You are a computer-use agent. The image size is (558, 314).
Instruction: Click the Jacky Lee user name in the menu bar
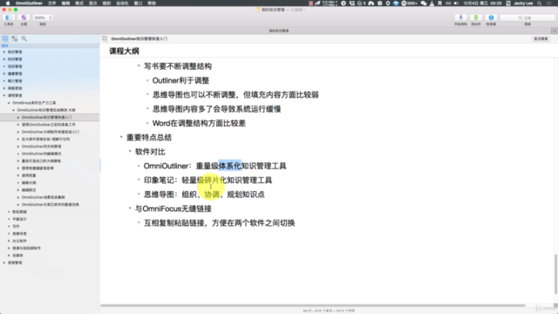coord(523,3)
